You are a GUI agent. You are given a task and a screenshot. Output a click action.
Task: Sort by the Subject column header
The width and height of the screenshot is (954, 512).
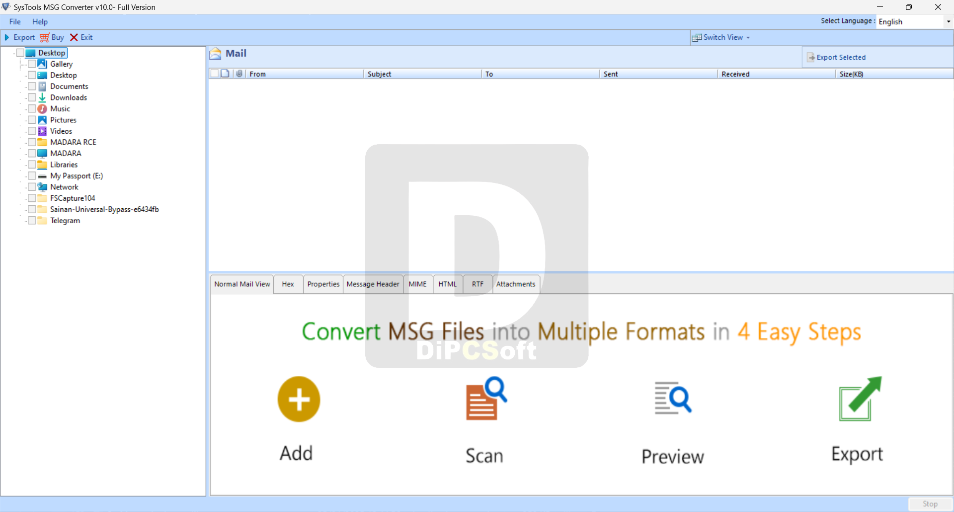pyautogui.click(x=422, y=74)
